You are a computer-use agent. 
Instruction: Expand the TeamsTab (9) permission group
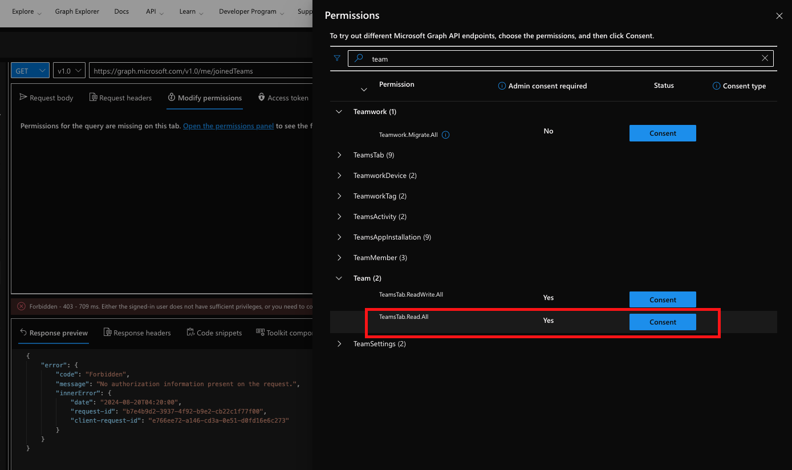339,155
